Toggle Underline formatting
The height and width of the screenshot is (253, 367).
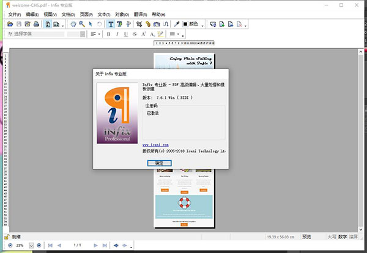126,34
